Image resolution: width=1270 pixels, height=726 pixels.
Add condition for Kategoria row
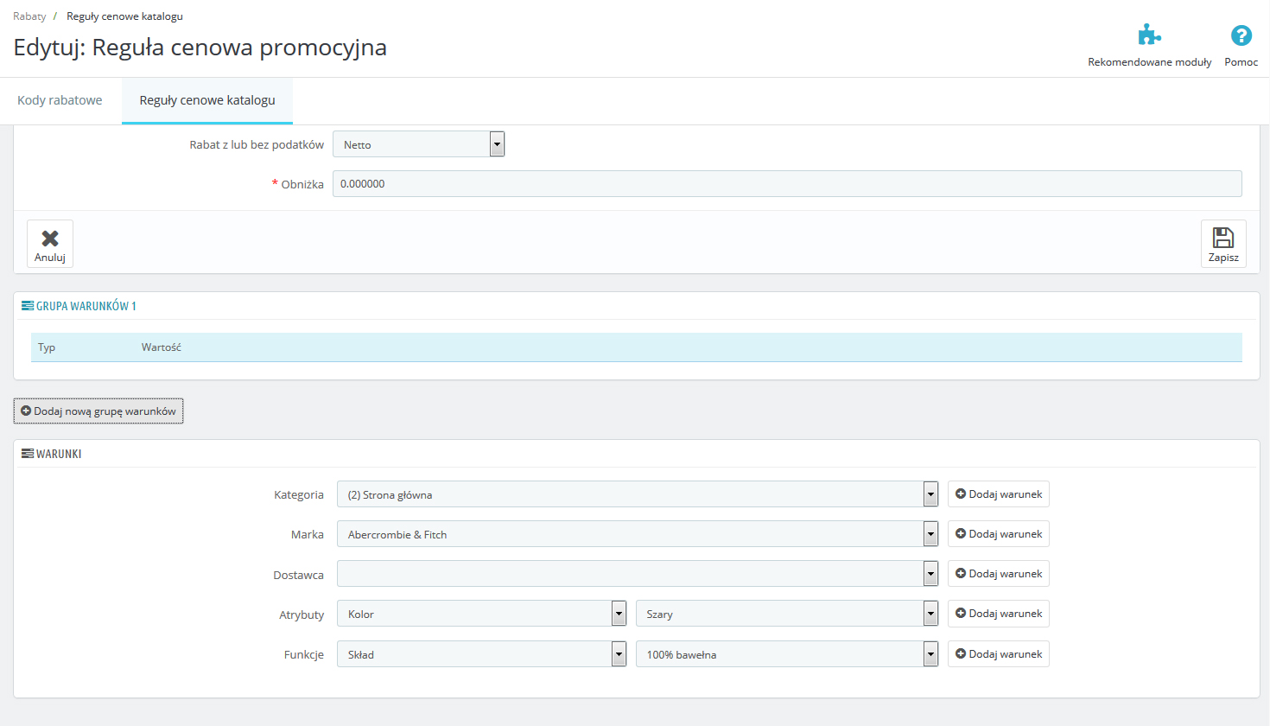[x=998, y=494]
